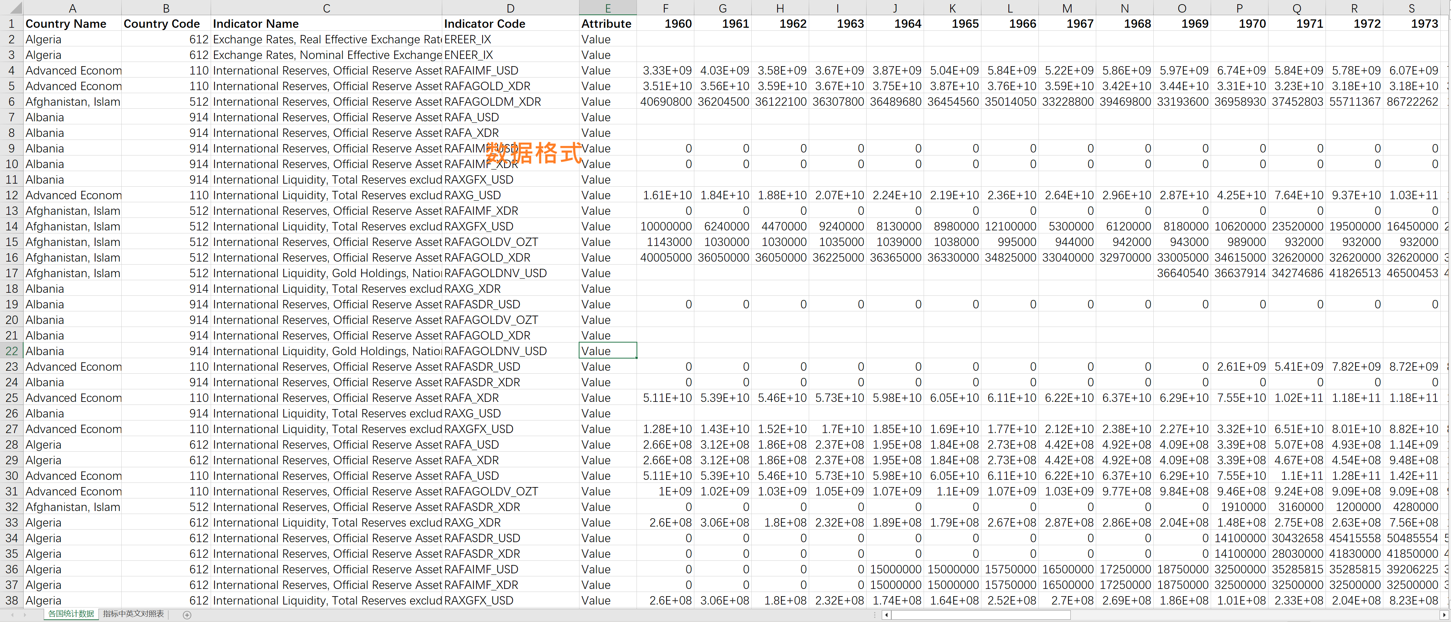Select row 1 header
The image size is (1451, 622).
click(11, 24)
